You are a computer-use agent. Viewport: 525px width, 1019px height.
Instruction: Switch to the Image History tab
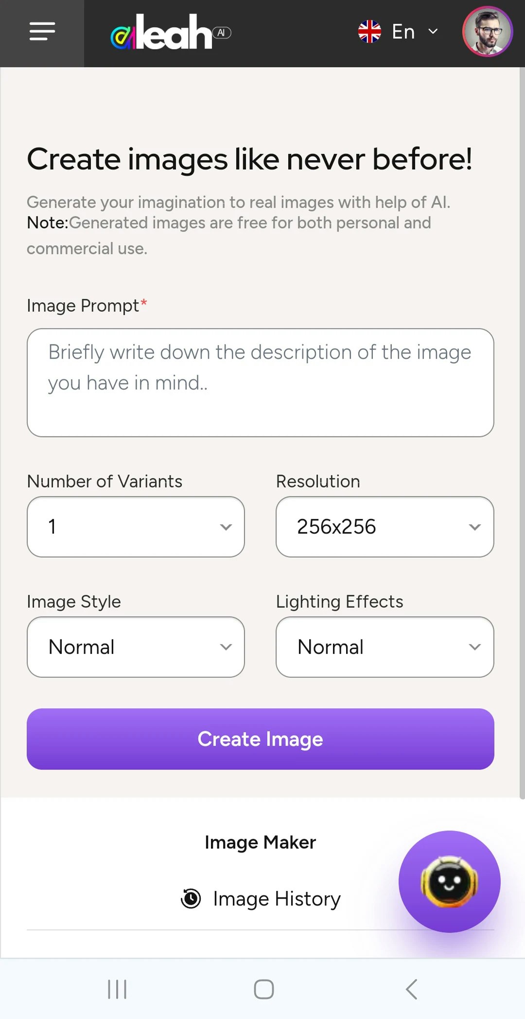click(x=276, y=898)
